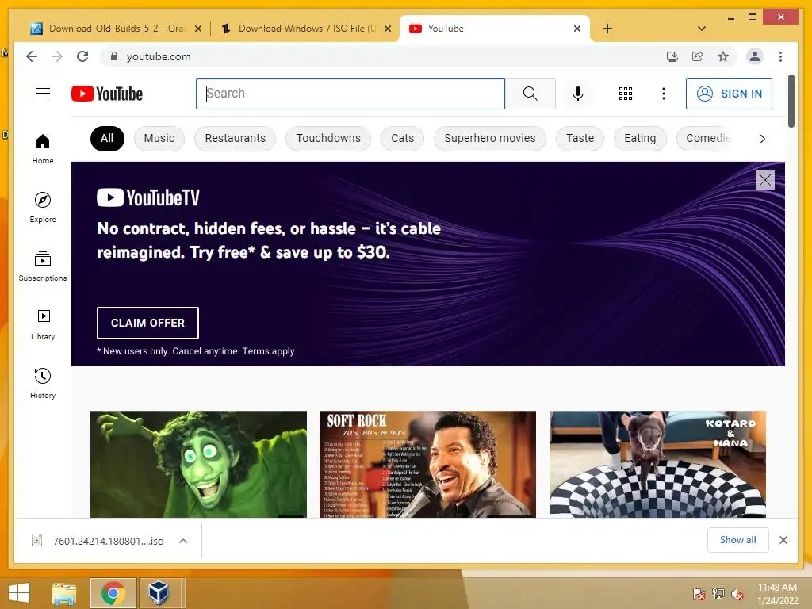The image size is (812, 609).
Task: Go to Home in sidebar
Action: click(43, 149)
